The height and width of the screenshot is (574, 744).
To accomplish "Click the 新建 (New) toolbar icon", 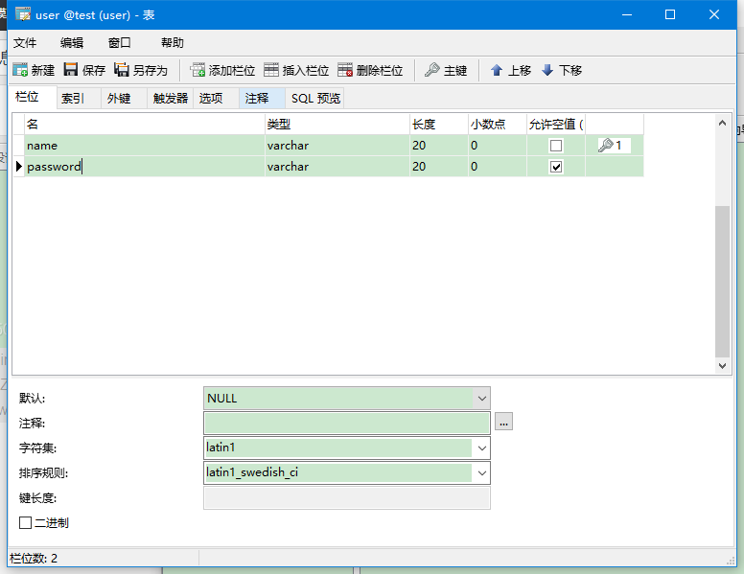I will tap(20, 70).
